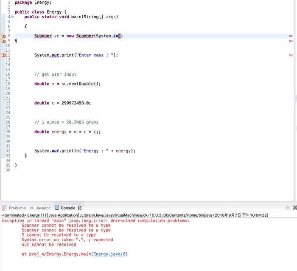Click the stray S on line 9
This screenshot has height=271, width=297.
point(16,41)
